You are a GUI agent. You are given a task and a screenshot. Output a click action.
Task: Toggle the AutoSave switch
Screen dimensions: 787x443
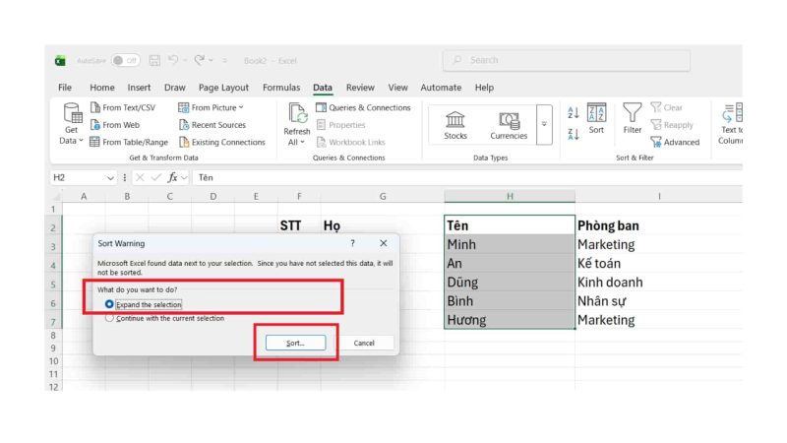[x=126, y=61]
